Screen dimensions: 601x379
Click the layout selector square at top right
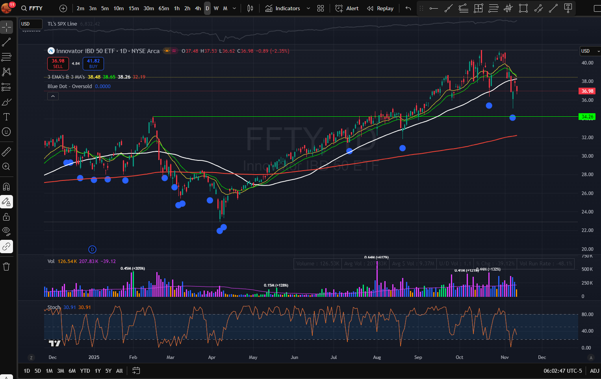point(597,8)
